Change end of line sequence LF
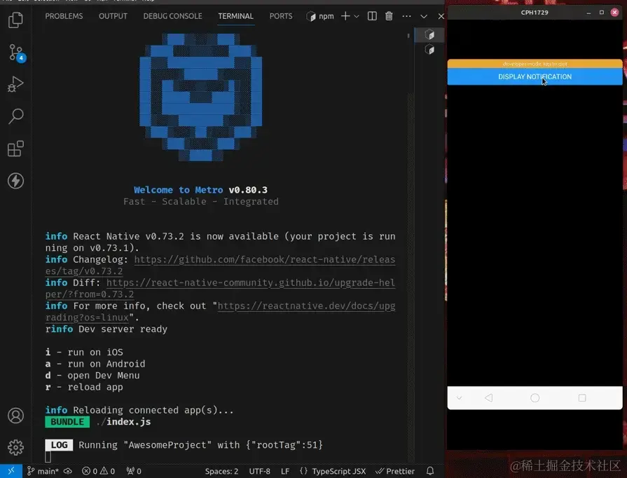The image size is (627, 478). click(285, 471)
